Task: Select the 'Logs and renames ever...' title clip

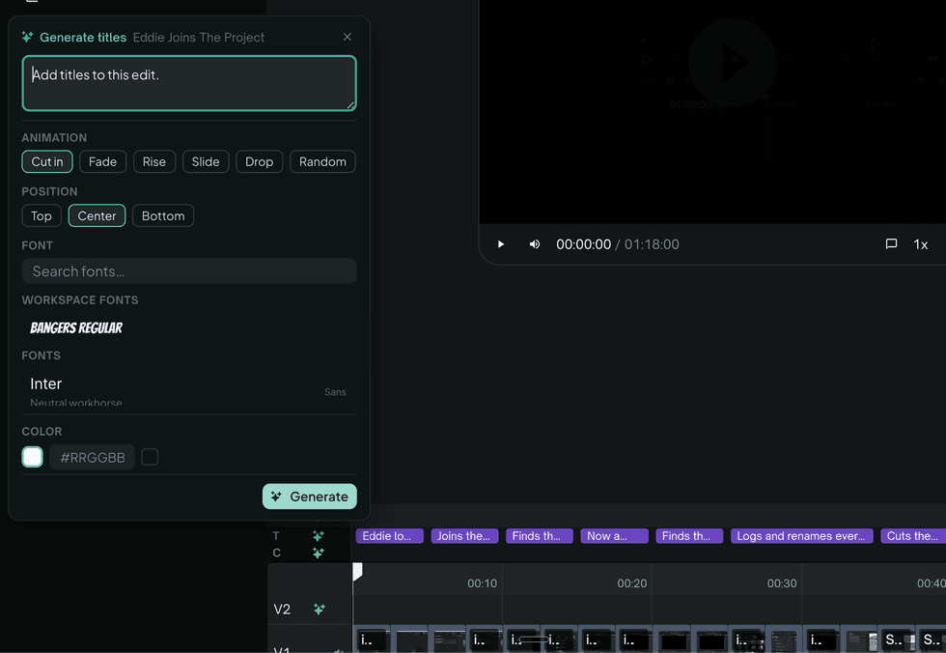Action: 801,536
